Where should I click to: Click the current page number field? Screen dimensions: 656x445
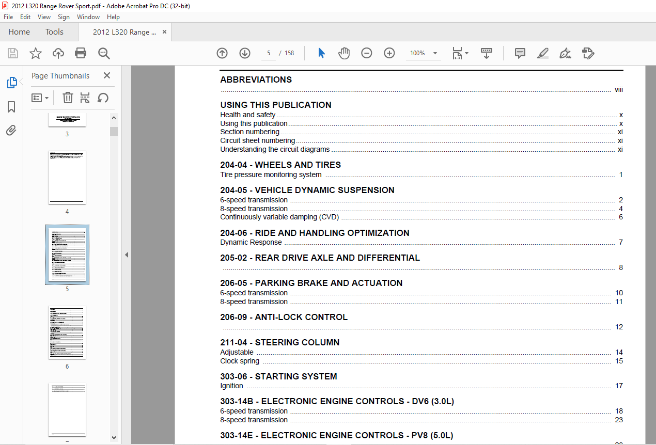pyautogui.click(x=269, y=53)
